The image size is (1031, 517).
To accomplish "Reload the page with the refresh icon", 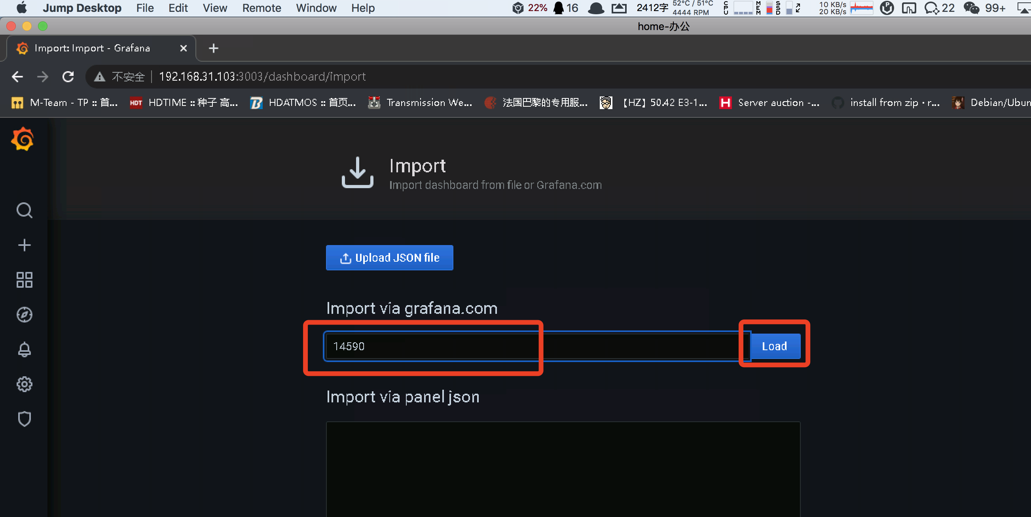I will [x=68, y=76].
